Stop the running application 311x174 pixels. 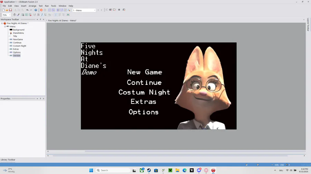point(119,10)
